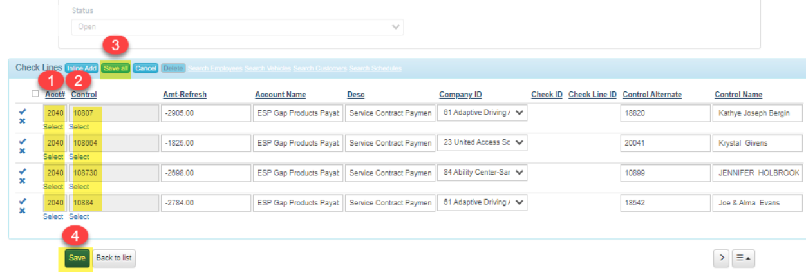The width and height of the screenshot is (806, 277).
Task: Click the X delete icon for the Krystal Givens row
Action: tap(23, 151)
